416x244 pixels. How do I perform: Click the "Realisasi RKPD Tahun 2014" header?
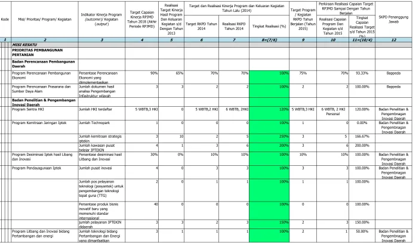tap(234, 26)
